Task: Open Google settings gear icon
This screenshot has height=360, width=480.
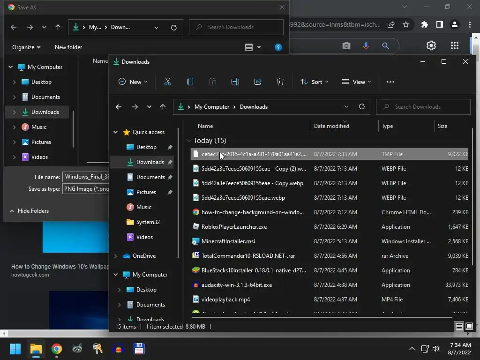Action: coord(431,45)
